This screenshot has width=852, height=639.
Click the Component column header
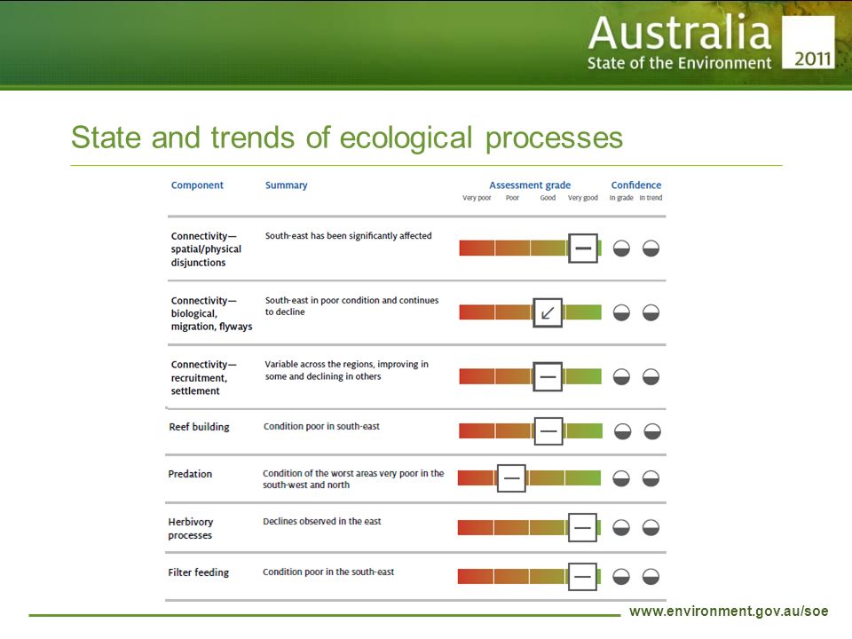197,185
